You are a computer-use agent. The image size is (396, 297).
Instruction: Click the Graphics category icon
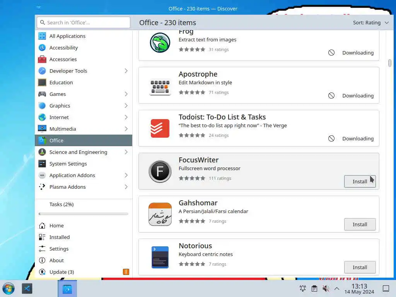[42, 106]
